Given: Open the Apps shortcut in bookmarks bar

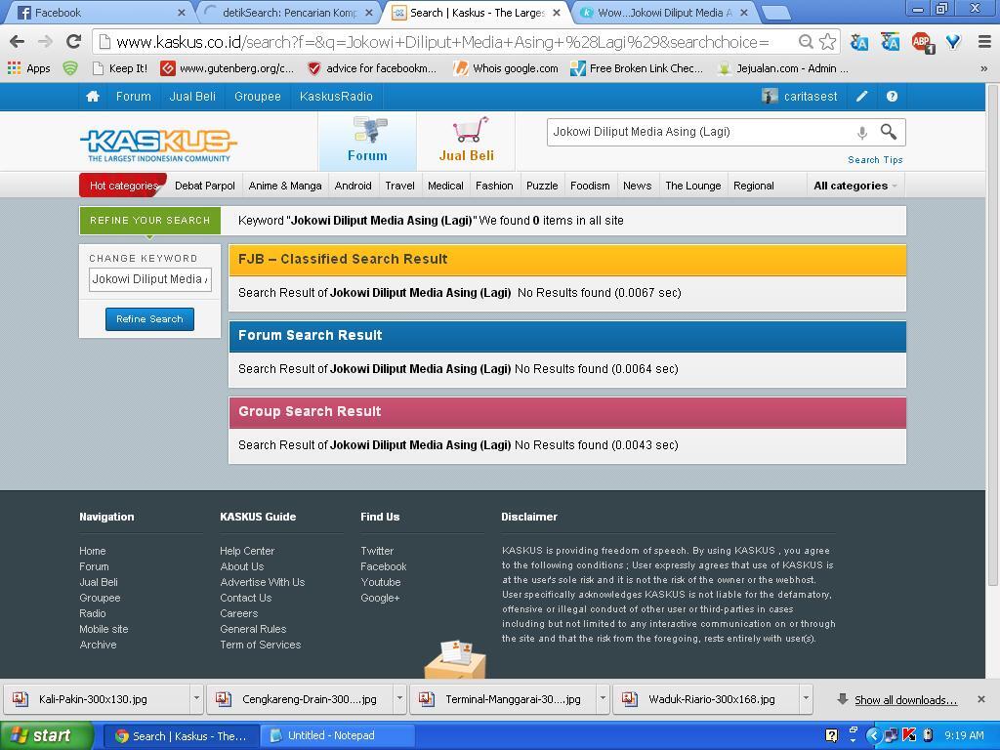Looking at the screenshot, I should 29,68.
